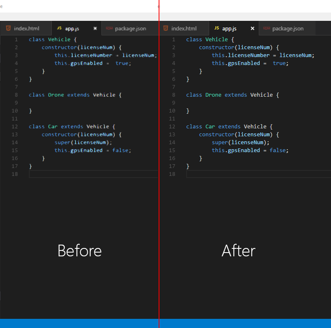Image resolution: width=331 pixels, height=328 pixels.
Task: Click 'class Drone extends Vehicle {' in After pane
Action: click(x=232, y=95)
